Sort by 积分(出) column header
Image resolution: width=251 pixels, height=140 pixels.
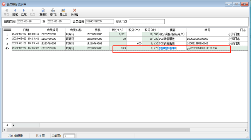pyautogui.click(x=134, y=30)
